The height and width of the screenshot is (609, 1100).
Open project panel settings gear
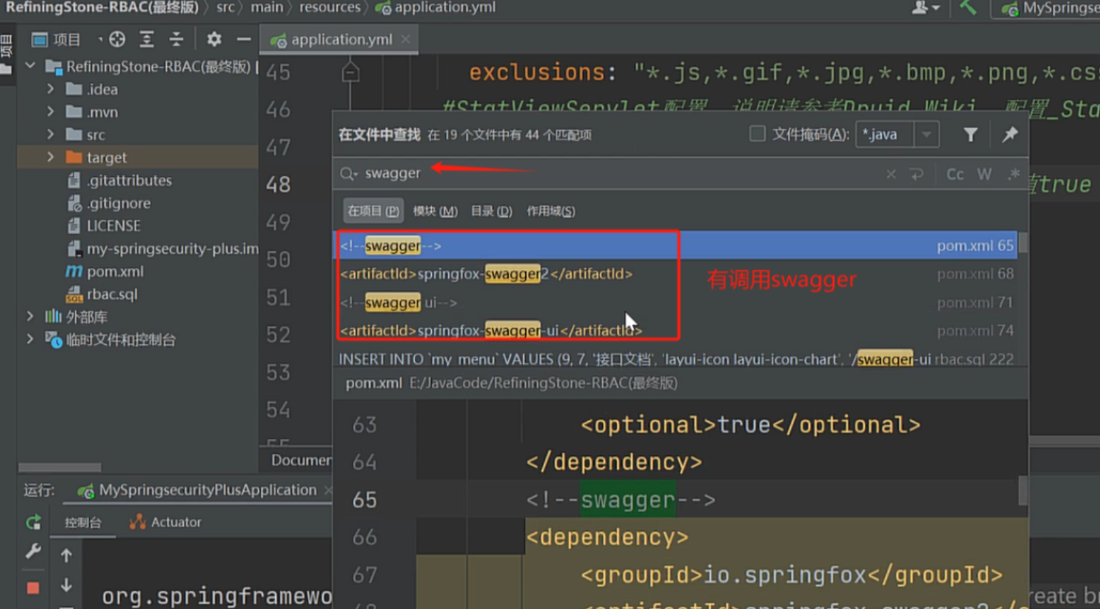(214, 39)
